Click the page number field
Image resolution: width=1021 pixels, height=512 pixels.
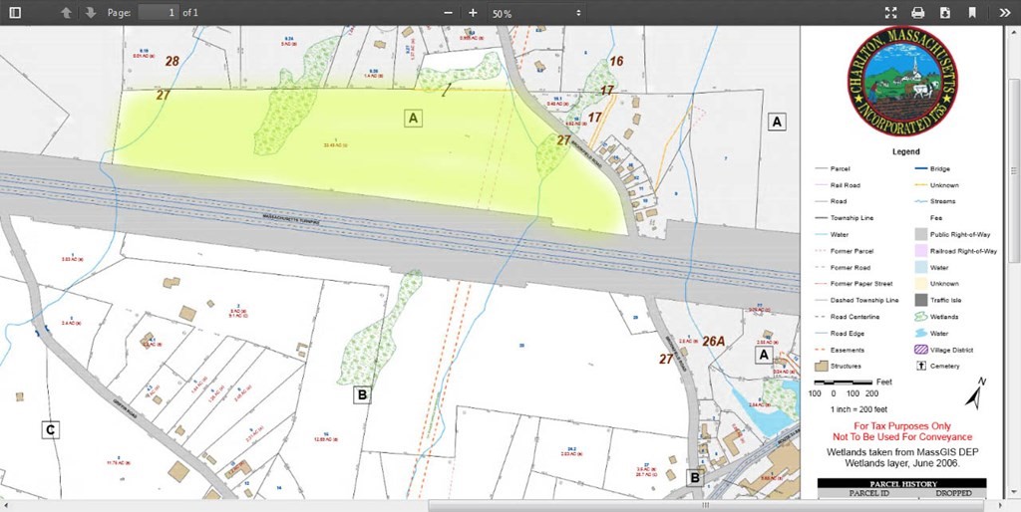pos(159,13)
